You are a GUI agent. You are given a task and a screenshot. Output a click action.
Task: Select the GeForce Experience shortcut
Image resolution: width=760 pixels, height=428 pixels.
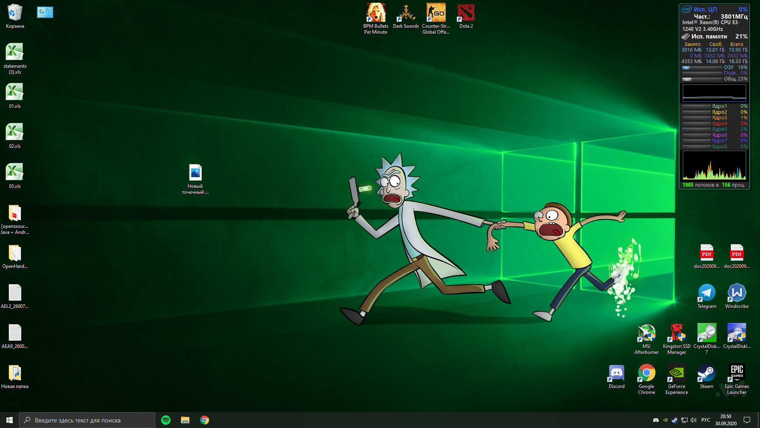click(x=676, y=379)
